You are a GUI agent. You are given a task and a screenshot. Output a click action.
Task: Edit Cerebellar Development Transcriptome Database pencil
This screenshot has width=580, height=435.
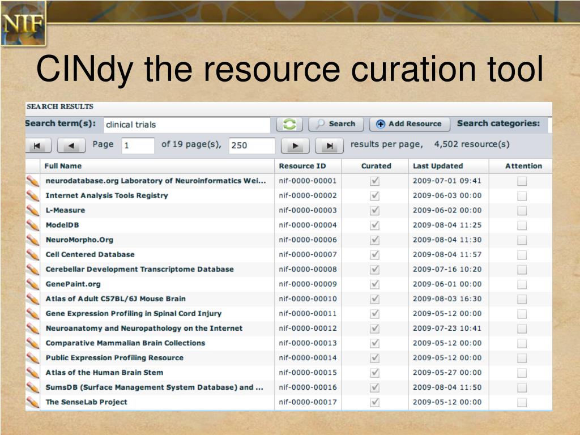tap(32, 269)
